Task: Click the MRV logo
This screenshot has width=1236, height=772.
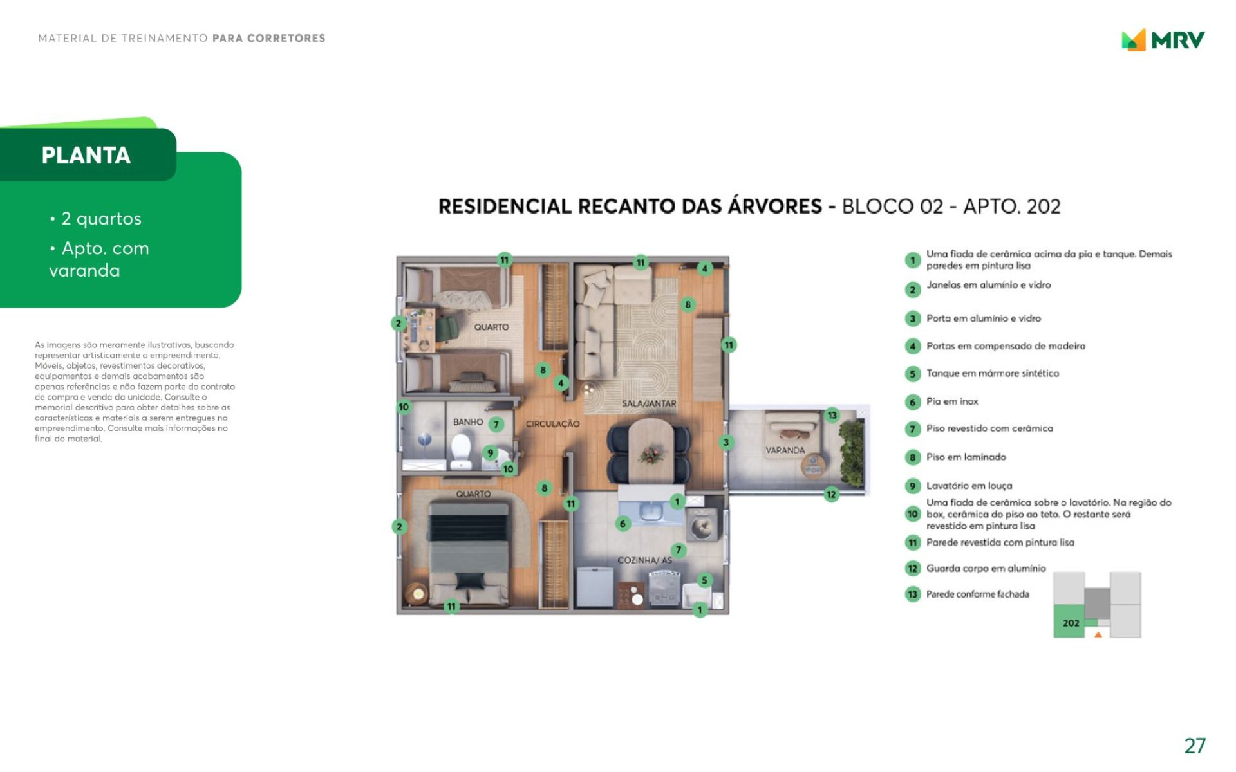Action: point(1163,40)
